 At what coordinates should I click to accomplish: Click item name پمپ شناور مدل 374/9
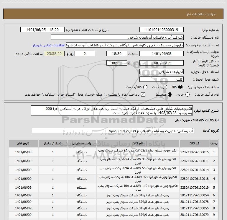(138, 215)
